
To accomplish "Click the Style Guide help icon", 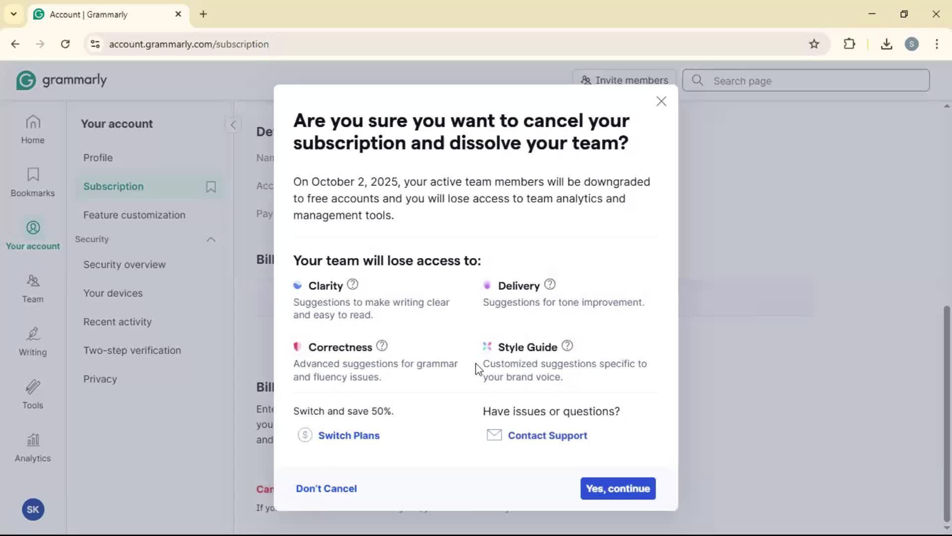I will (x=567, y=346).
